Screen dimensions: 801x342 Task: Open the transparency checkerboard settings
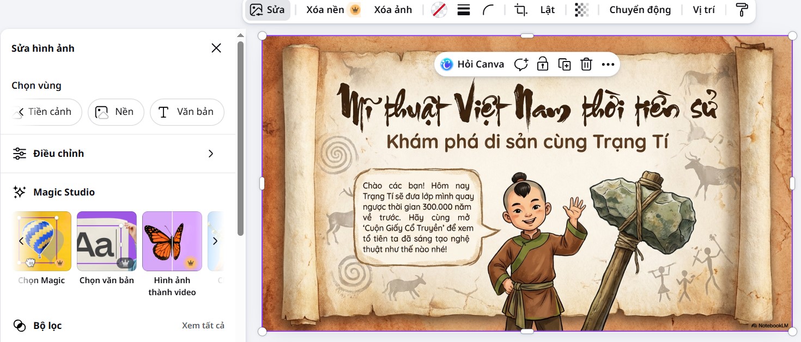(581, 9)
